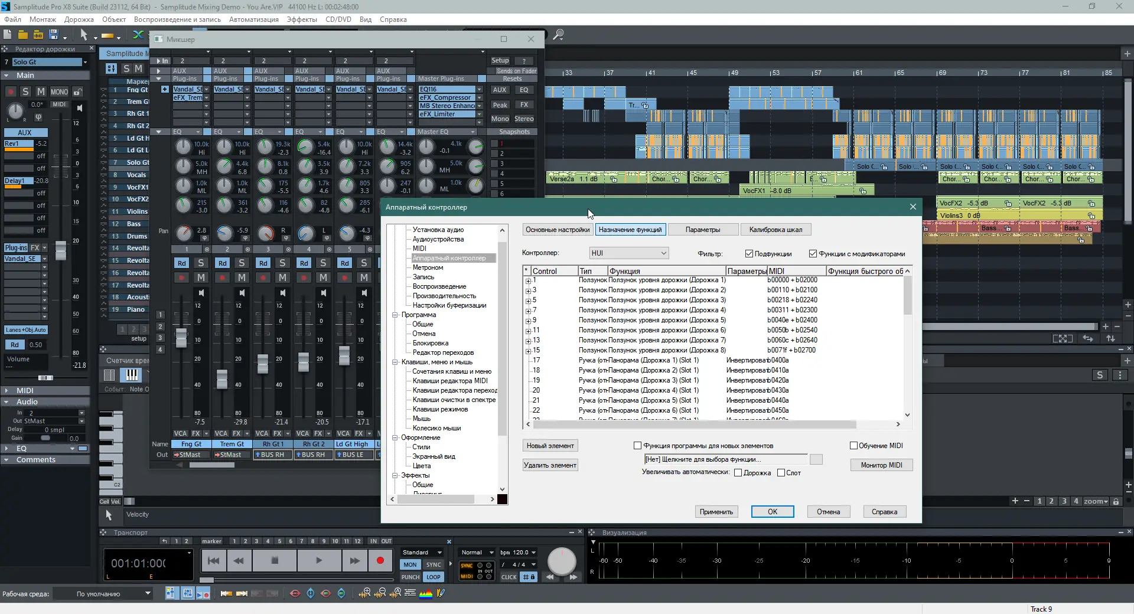Toggle LOOP mode in transport
The image size is (1134, 614).
click(x=434, y=577)
